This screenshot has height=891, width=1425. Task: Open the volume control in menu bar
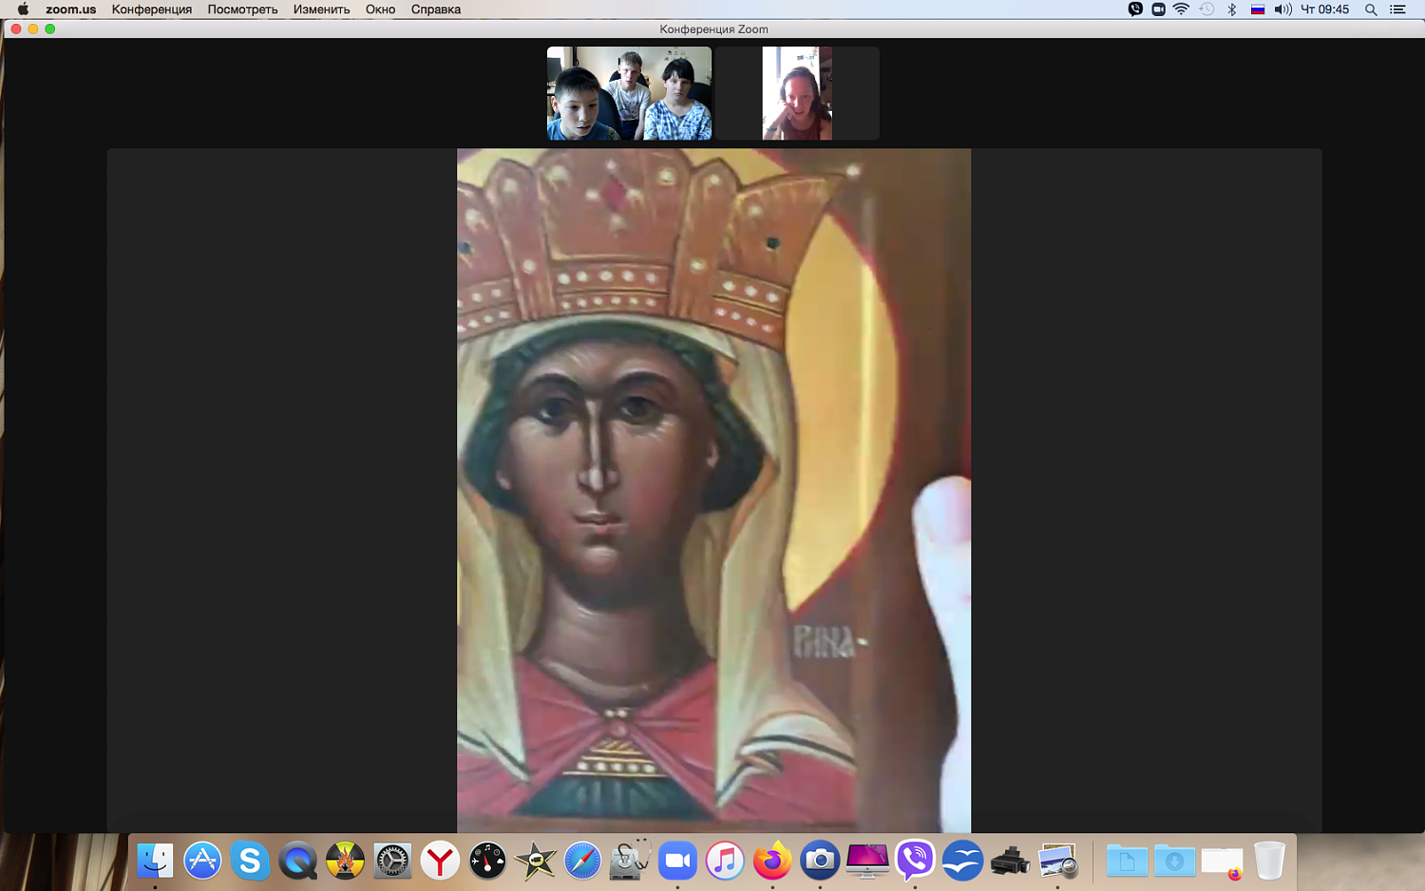tap(1282, 9)
